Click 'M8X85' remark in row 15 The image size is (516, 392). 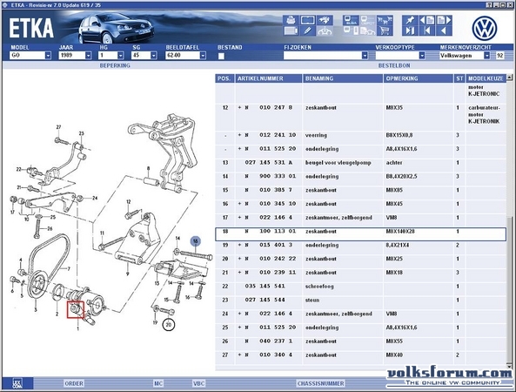394,190
